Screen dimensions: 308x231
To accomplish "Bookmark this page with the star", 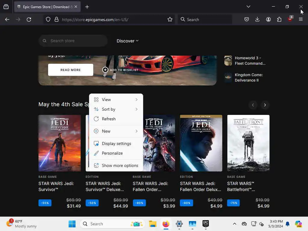I will [x=170, y=20].
